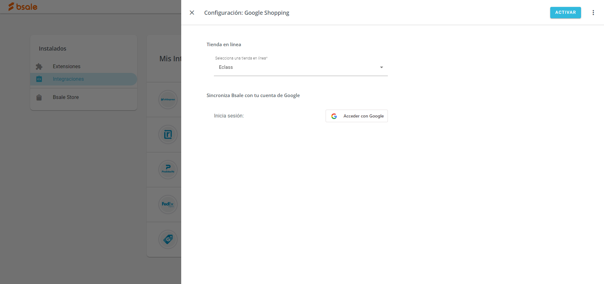Select the PedidosYa integration icon
This screenshot has width=604, height=284.
point(168,170)
